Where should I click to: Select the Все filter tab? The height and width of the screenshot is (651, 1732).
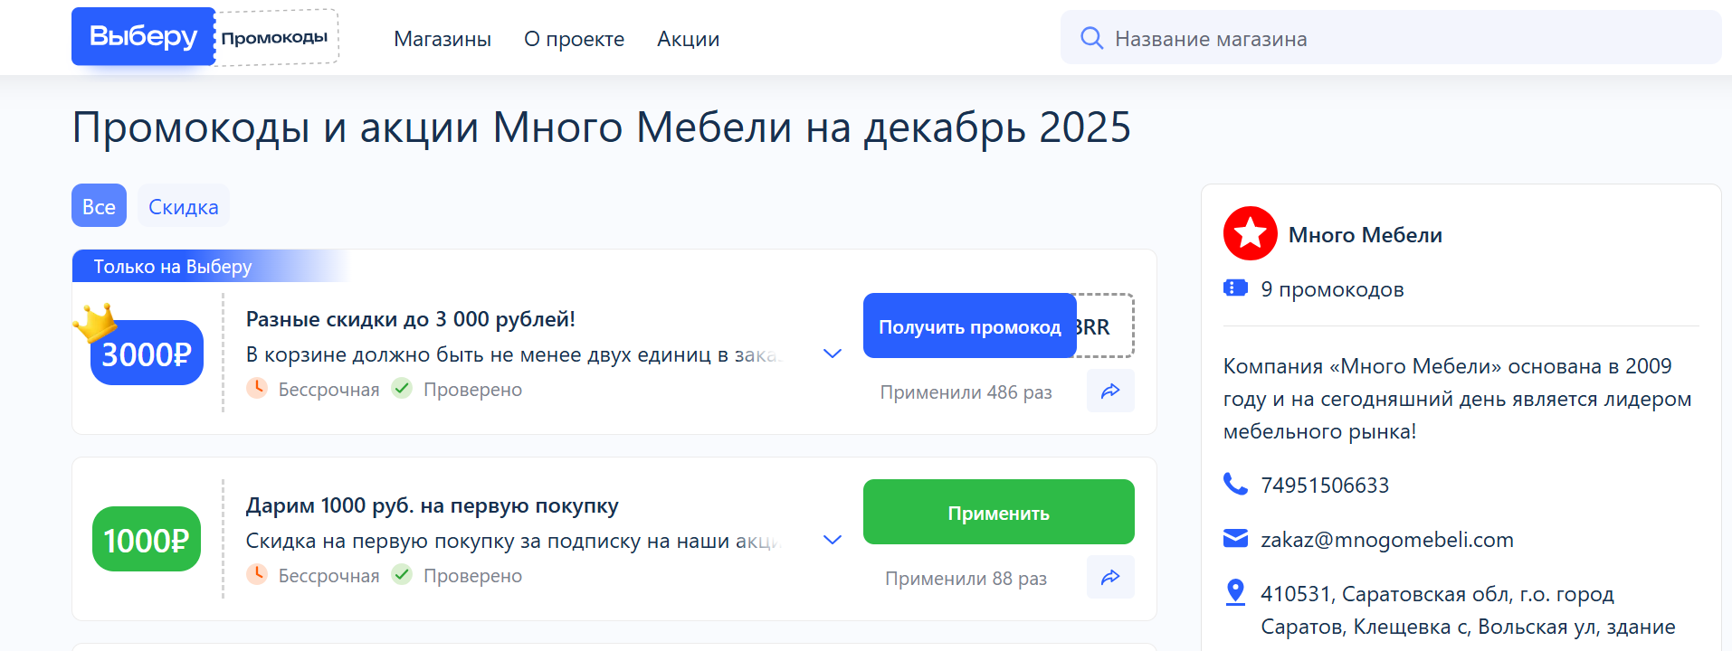click(99, 206)
